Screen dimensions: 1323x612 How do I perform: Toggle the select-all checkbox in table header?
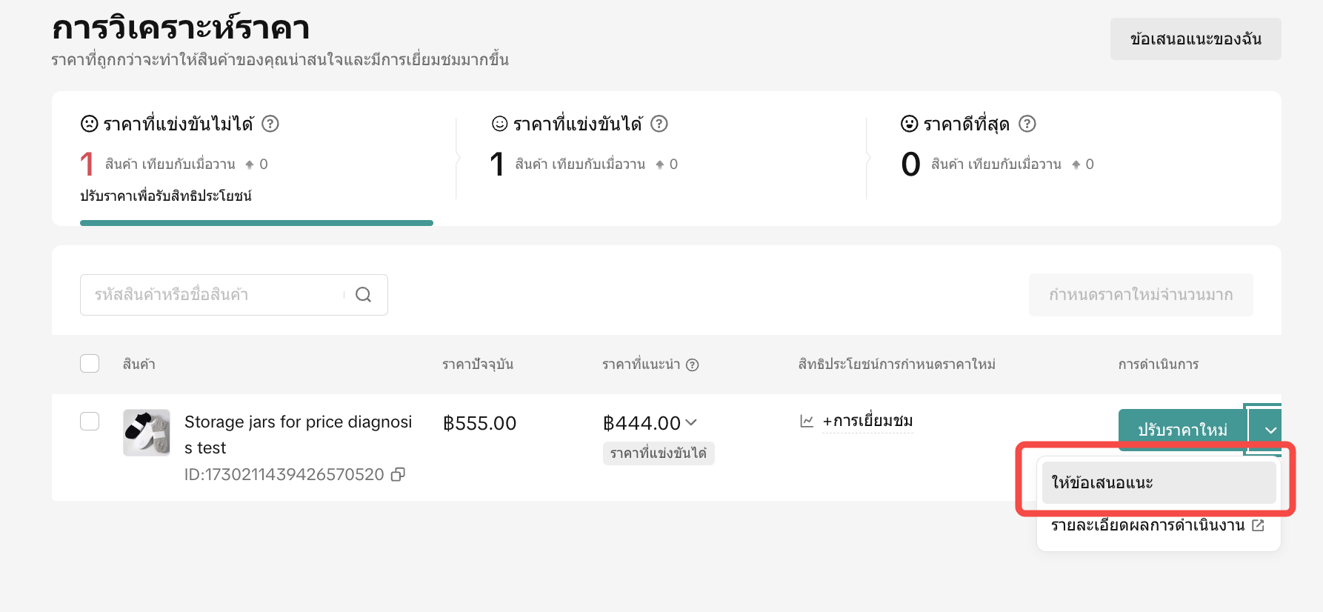pos(90,364)
